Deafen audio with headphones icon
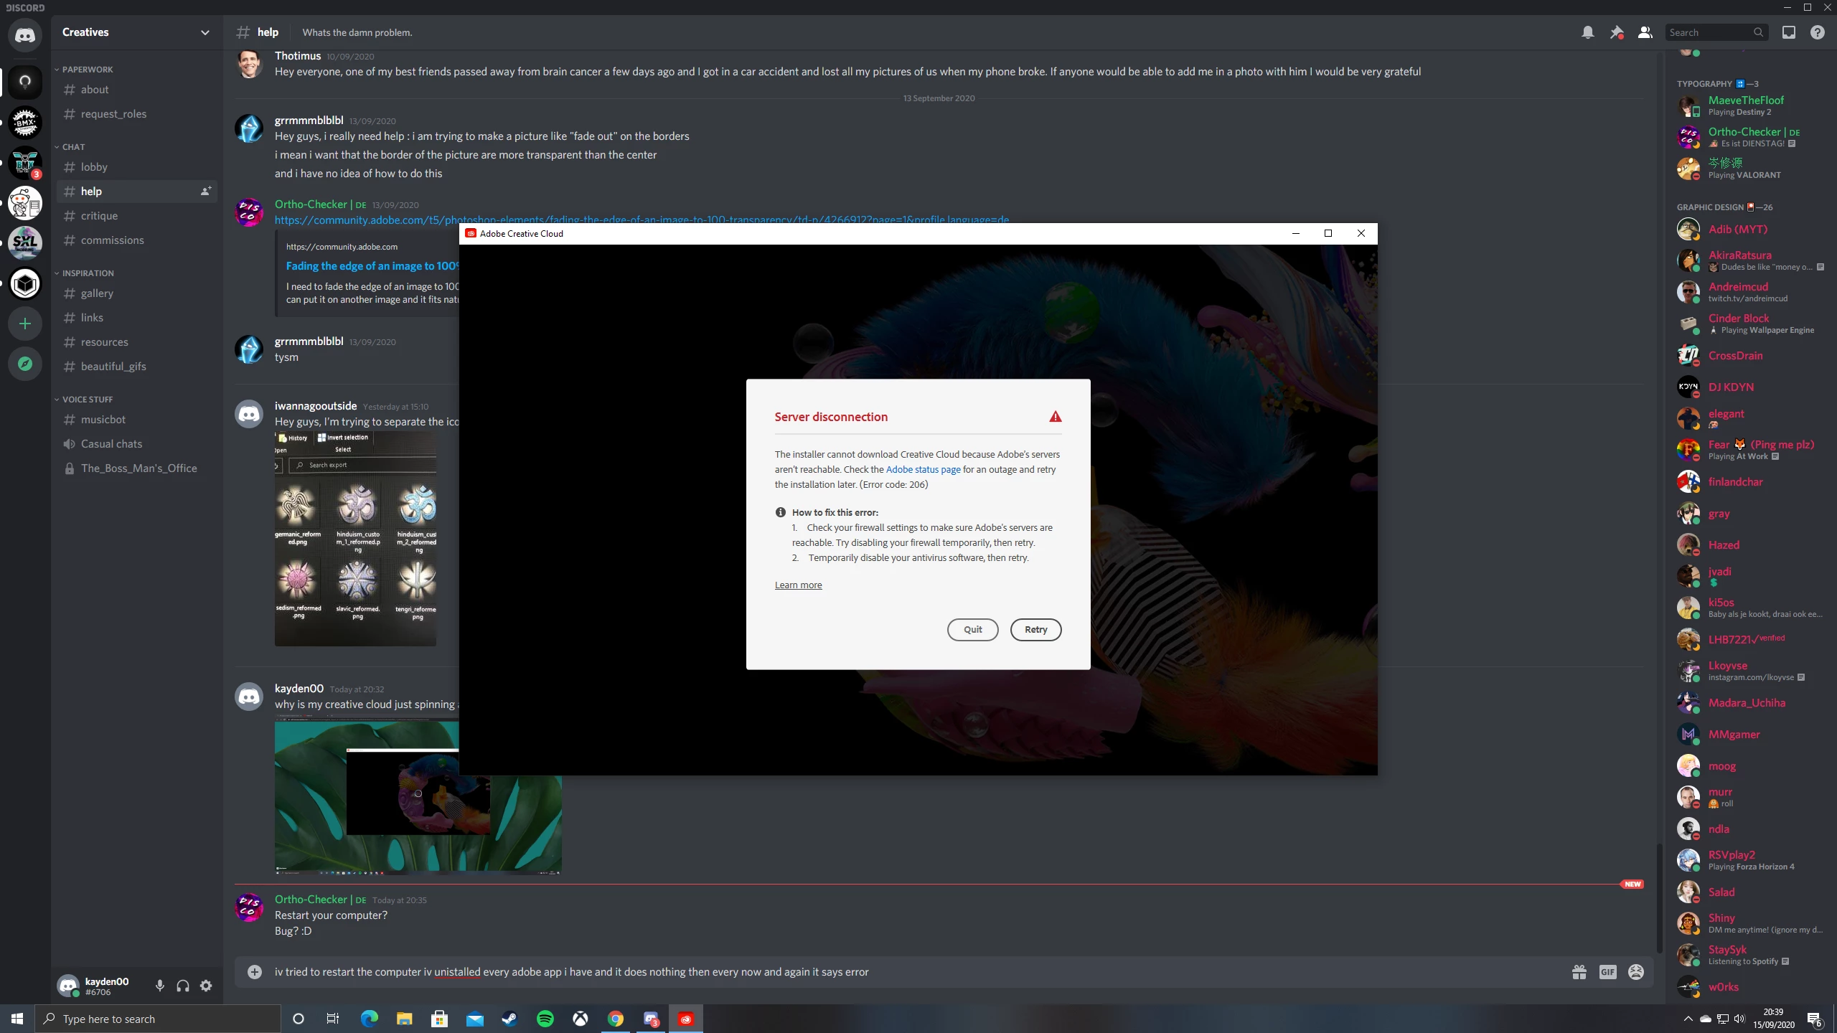 pyautogui.click(x=182, y=986)
